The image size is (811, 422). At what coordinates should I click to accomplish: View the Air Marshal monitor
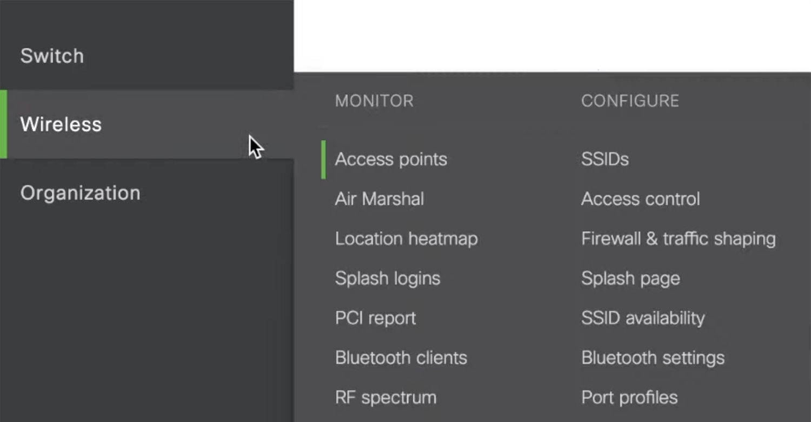tap(380, 199)
